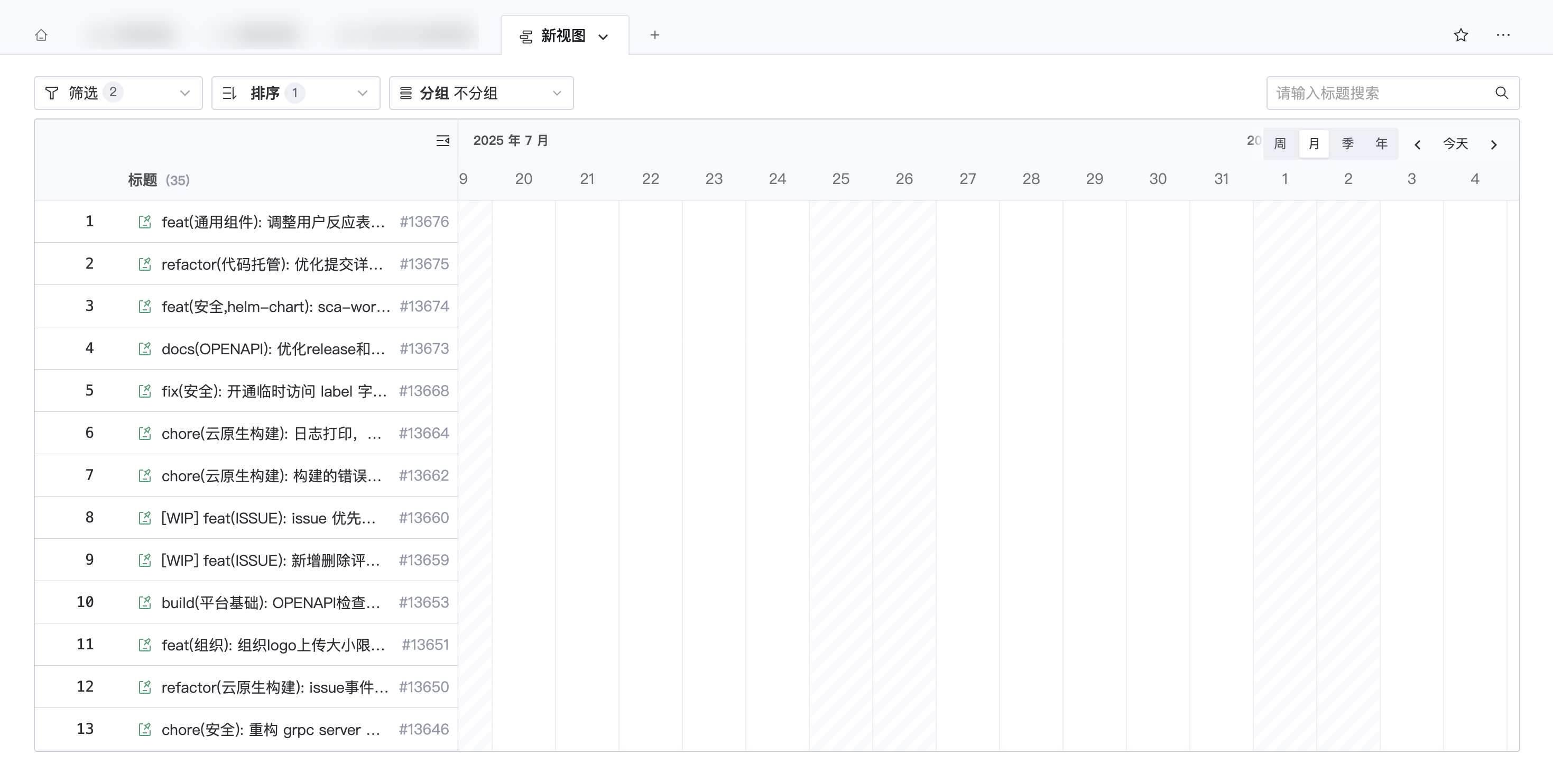The width and height of the screenshot is (1553, 772).
Task: Click the search magnifier icon
Action: (1501, 93)
